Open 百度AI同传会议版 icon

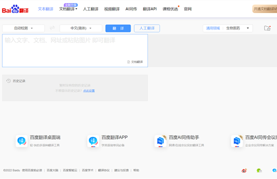(237, 141)
